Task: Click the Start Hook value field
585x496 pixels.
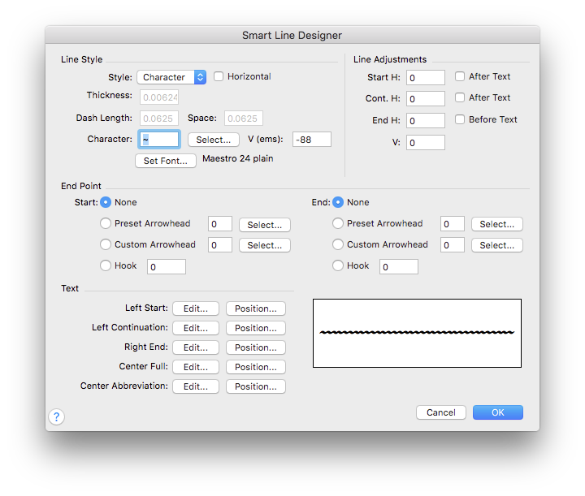Action: tap(167, 267)
